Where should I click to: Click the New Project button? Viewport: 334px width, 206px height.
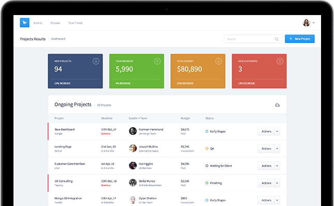[x=300, y=39]
